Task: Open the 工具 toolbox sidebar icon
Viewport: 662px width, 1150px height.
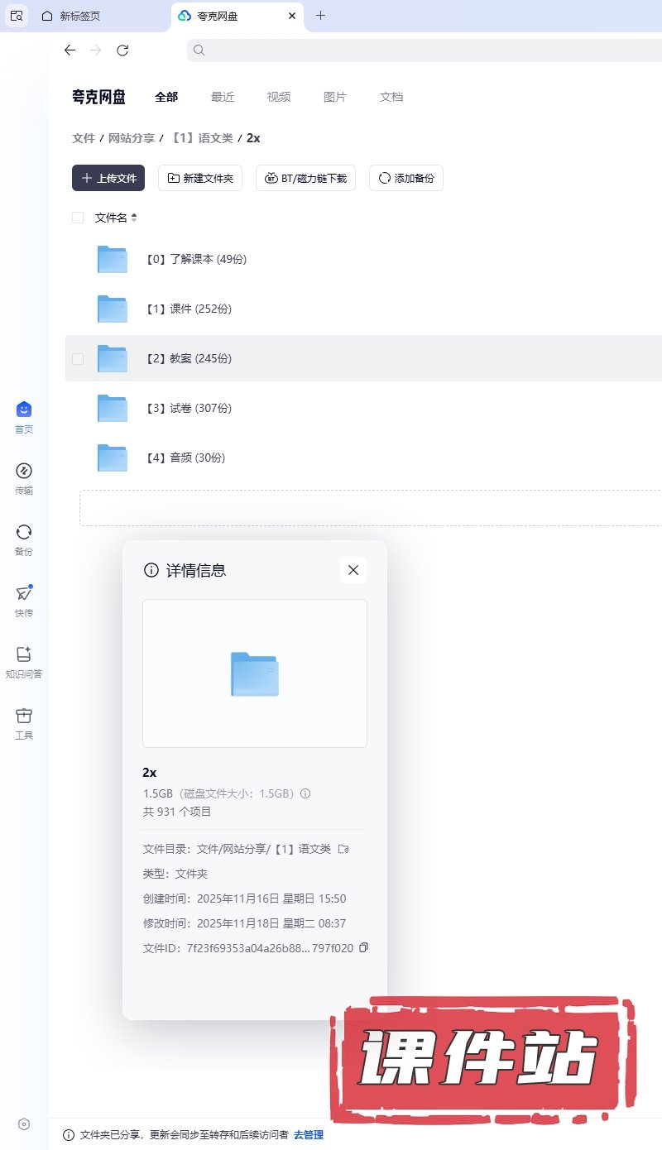Action: pos(24,716)
